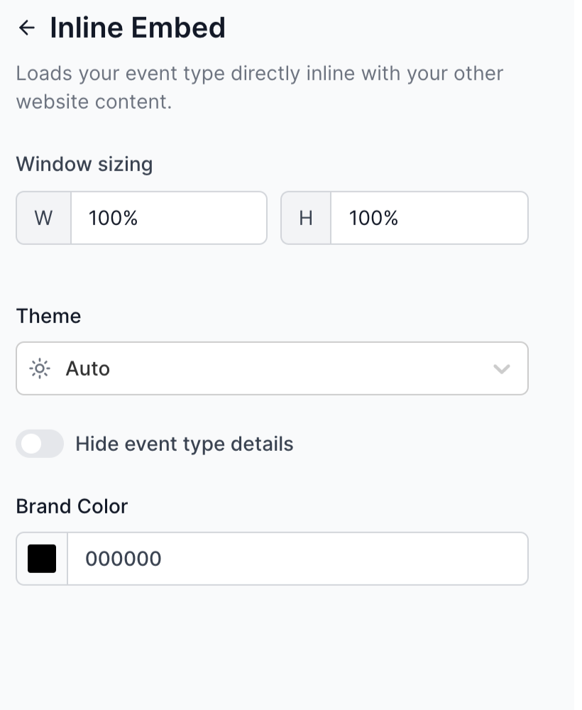This screenshot has height=710, width=582.
Task: Expand Theme dropdown using the chevron arrow
Action: [x=501, y=368]
